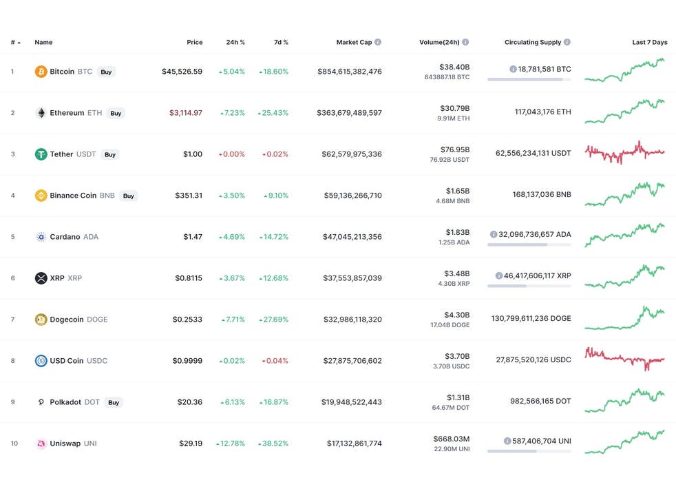Sort by the Name column header
Viewport: 676px width, 500px height.
(x=43, y=42)
